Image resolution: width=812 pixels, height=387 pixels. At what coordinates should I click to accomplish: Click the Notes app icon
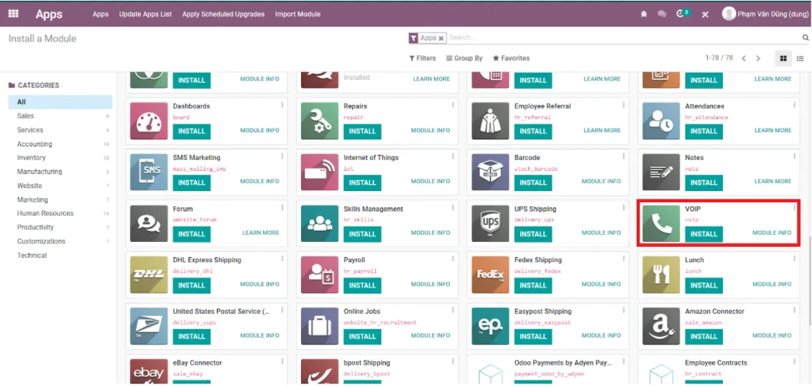(x=661, y=172)
